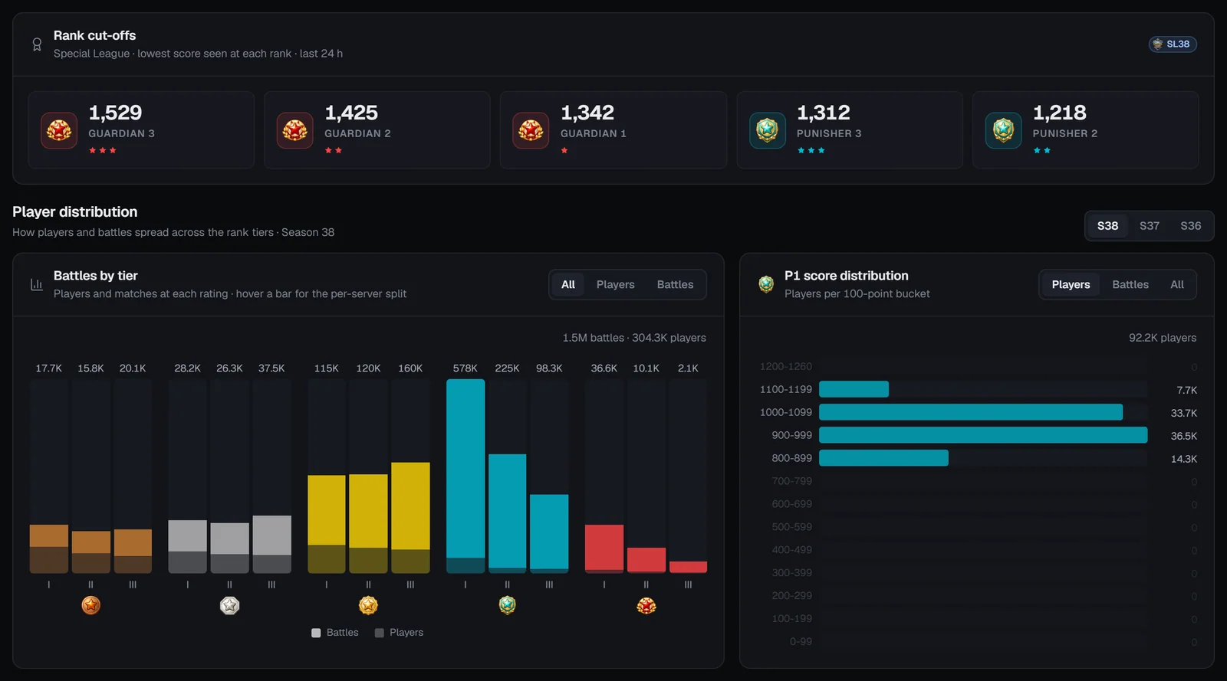Select All in Battles by tier
This screenshot has height=681, width=1227.
(x=568, y=284)
